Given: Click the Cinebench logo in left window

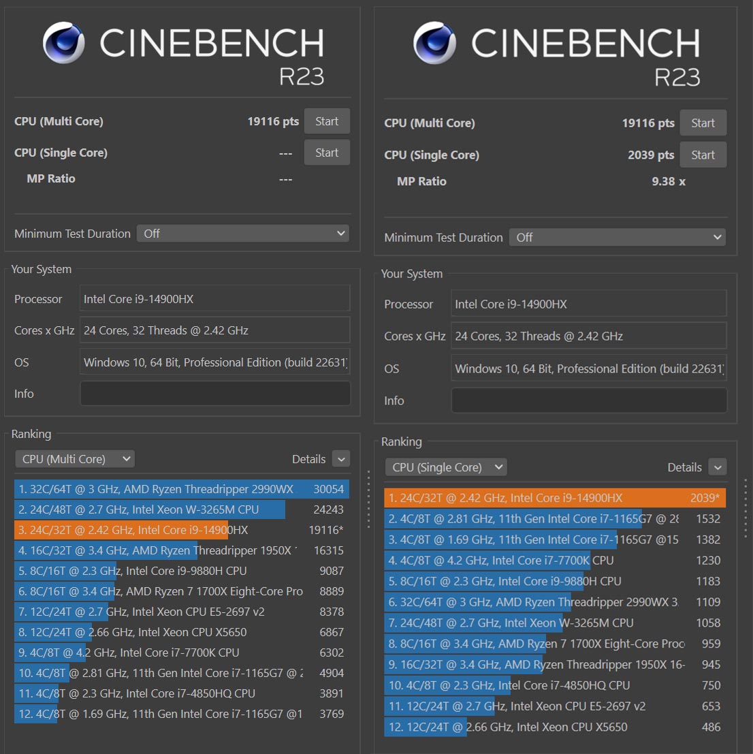Looking at the screenshot, I should (64, 42).
